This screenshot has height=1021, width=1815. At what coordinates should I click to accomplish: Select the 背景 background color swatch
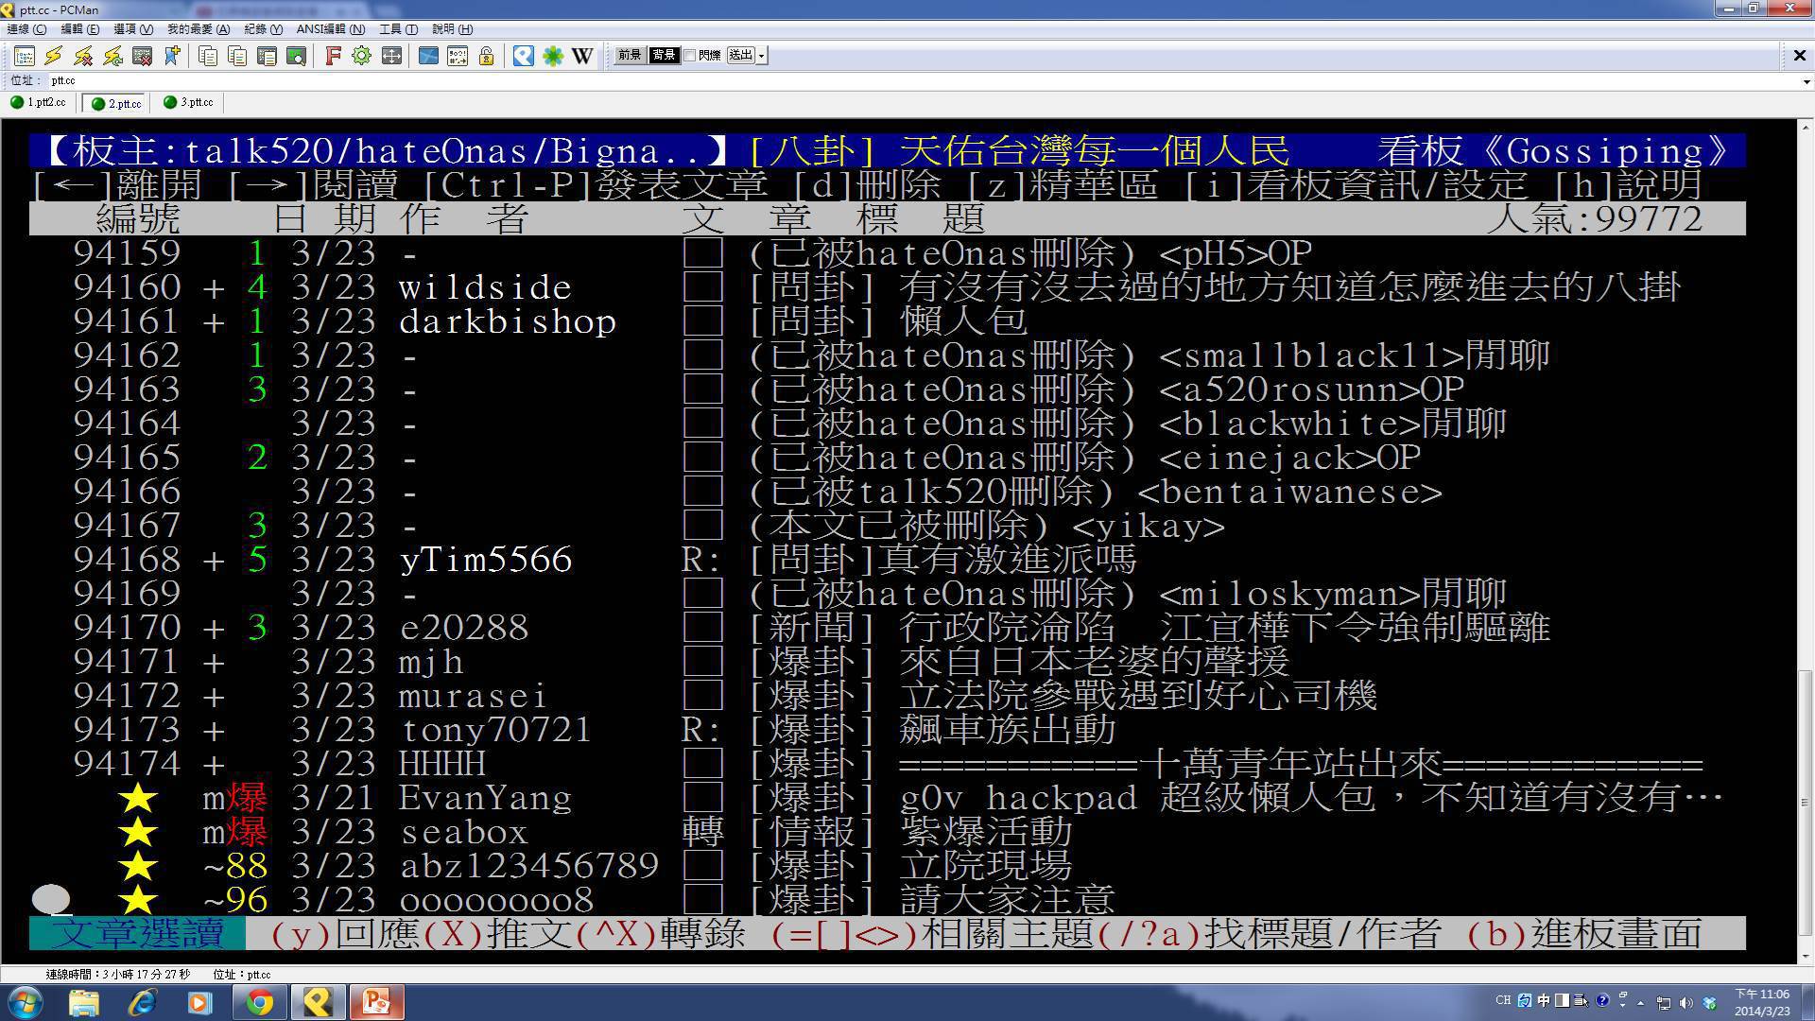[x=664, y=56]
